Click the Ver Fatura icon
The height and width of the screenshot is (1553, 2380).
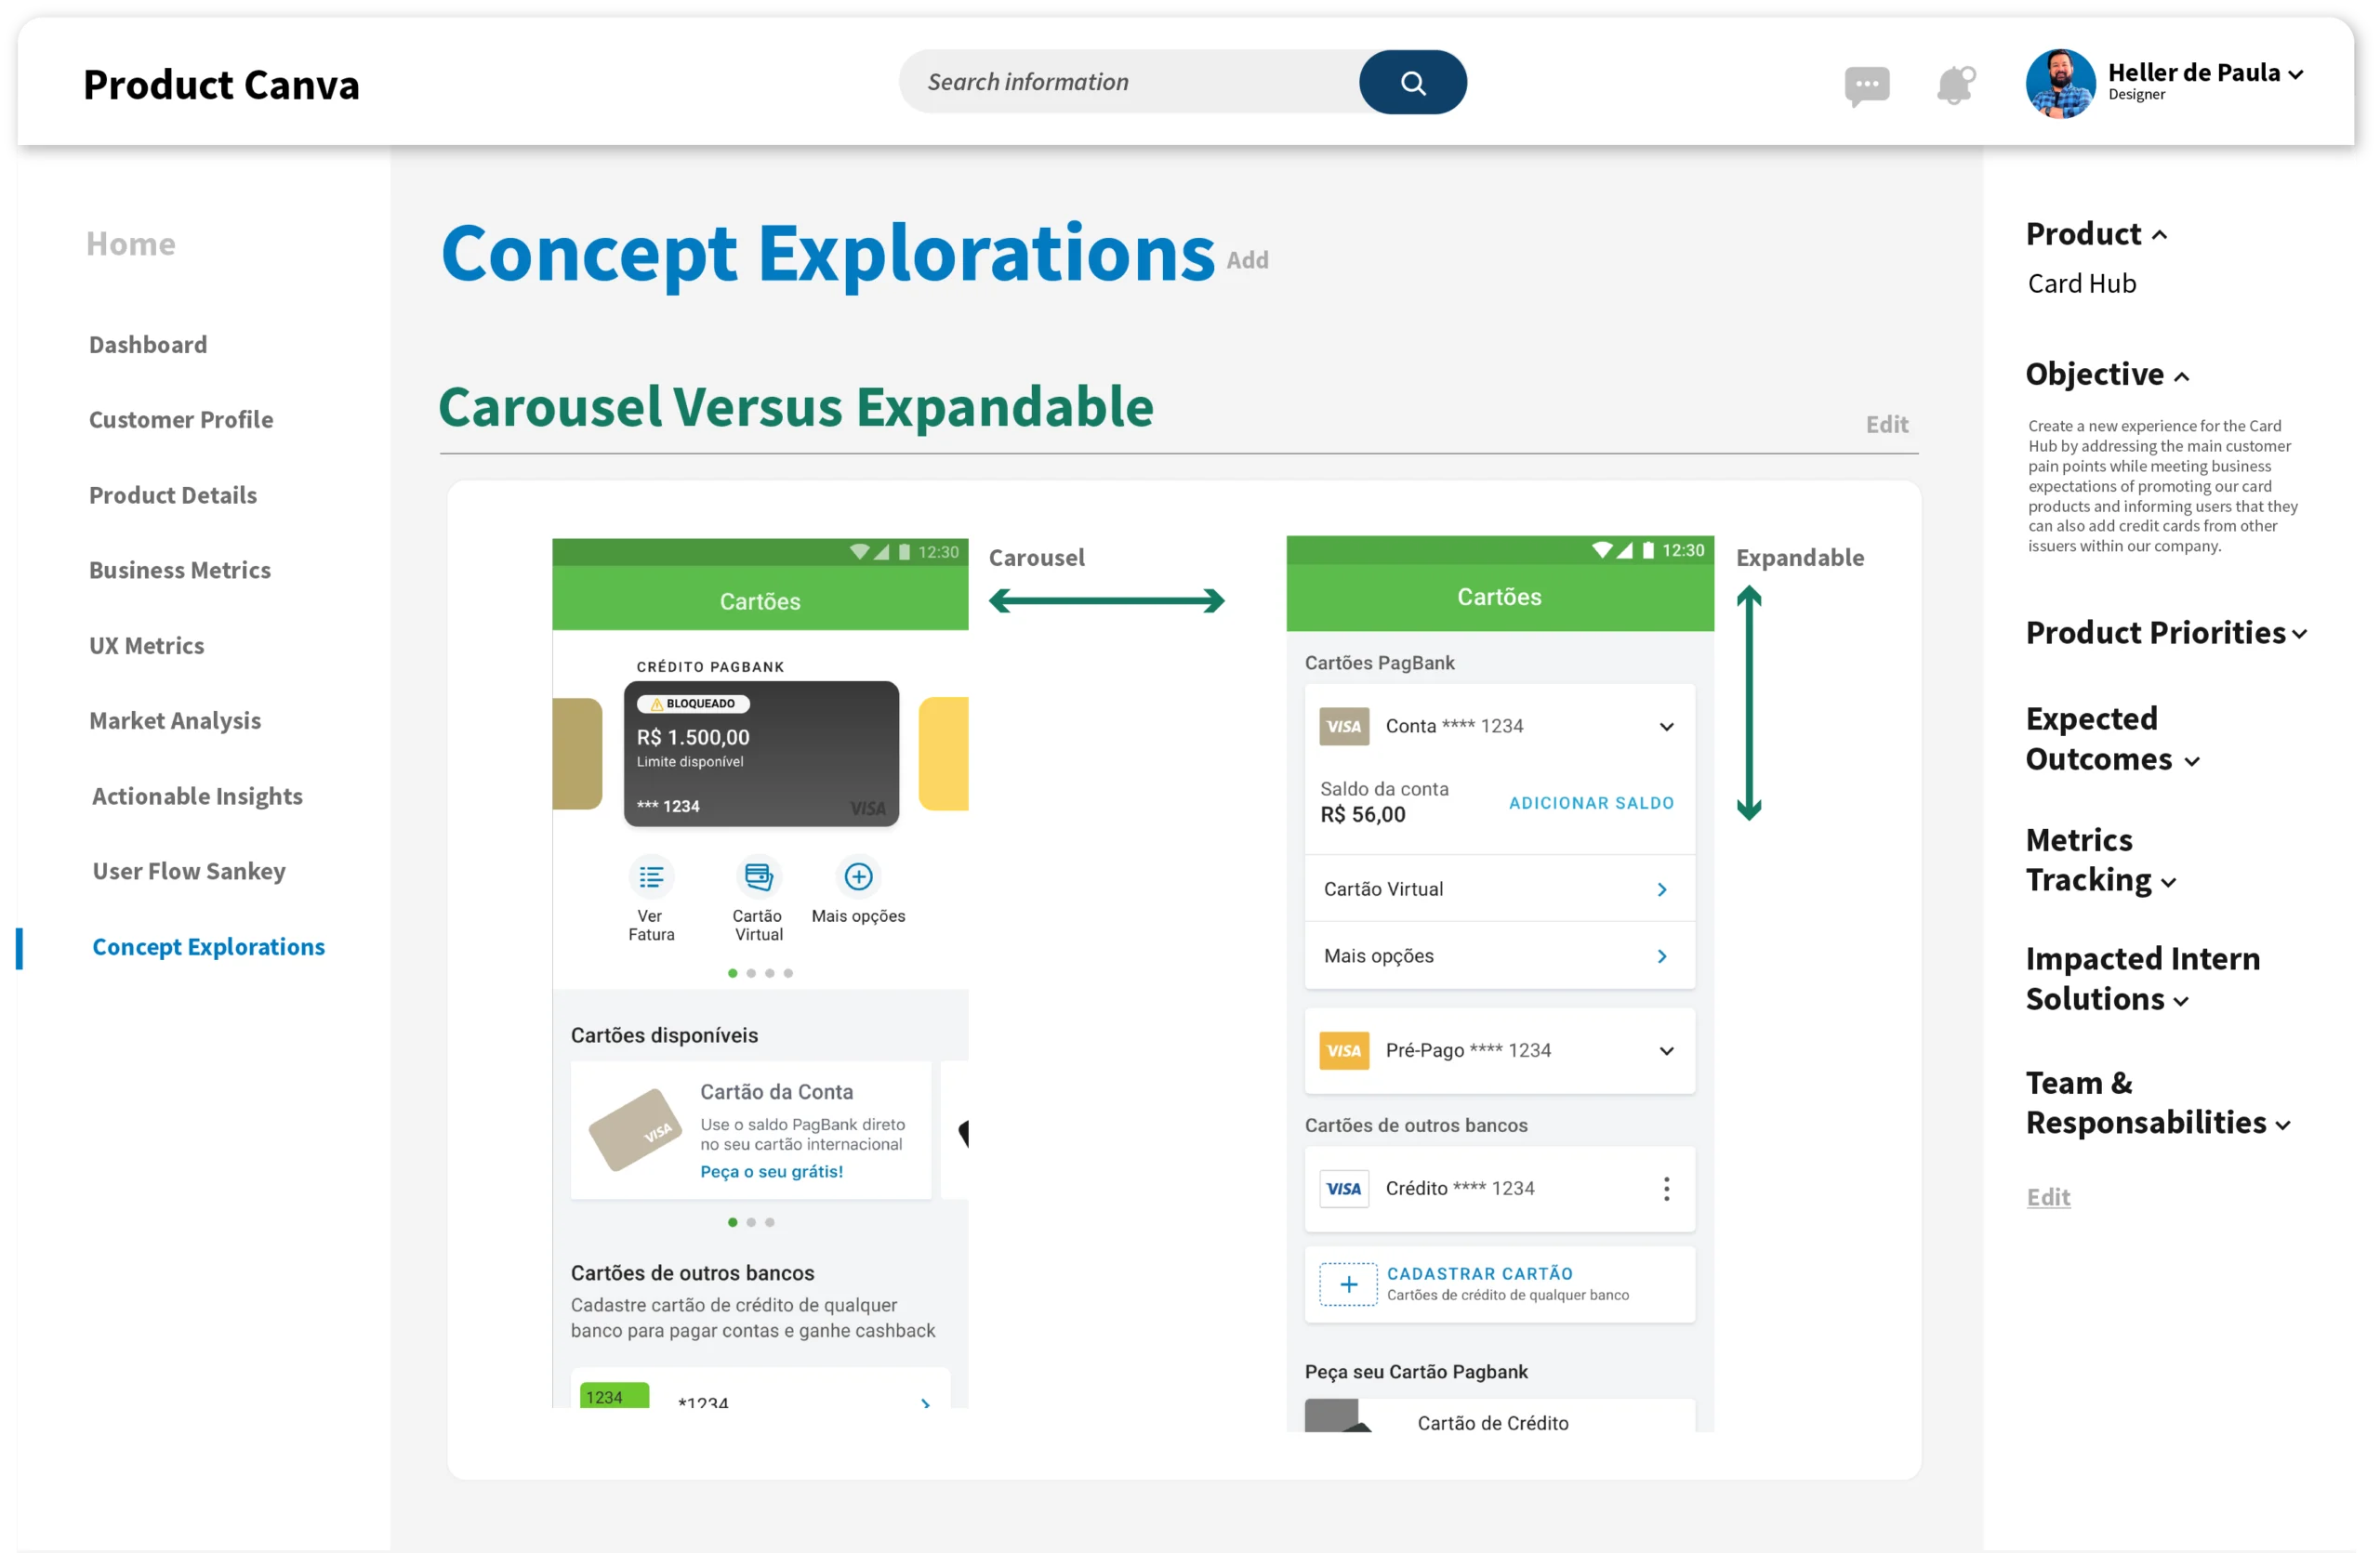pos(651,877)
